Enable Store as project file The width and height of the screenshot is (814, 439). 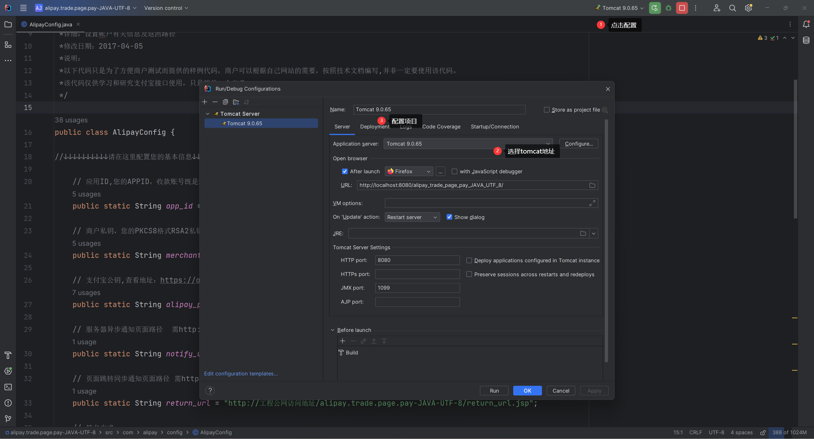[x=547, y=110]
